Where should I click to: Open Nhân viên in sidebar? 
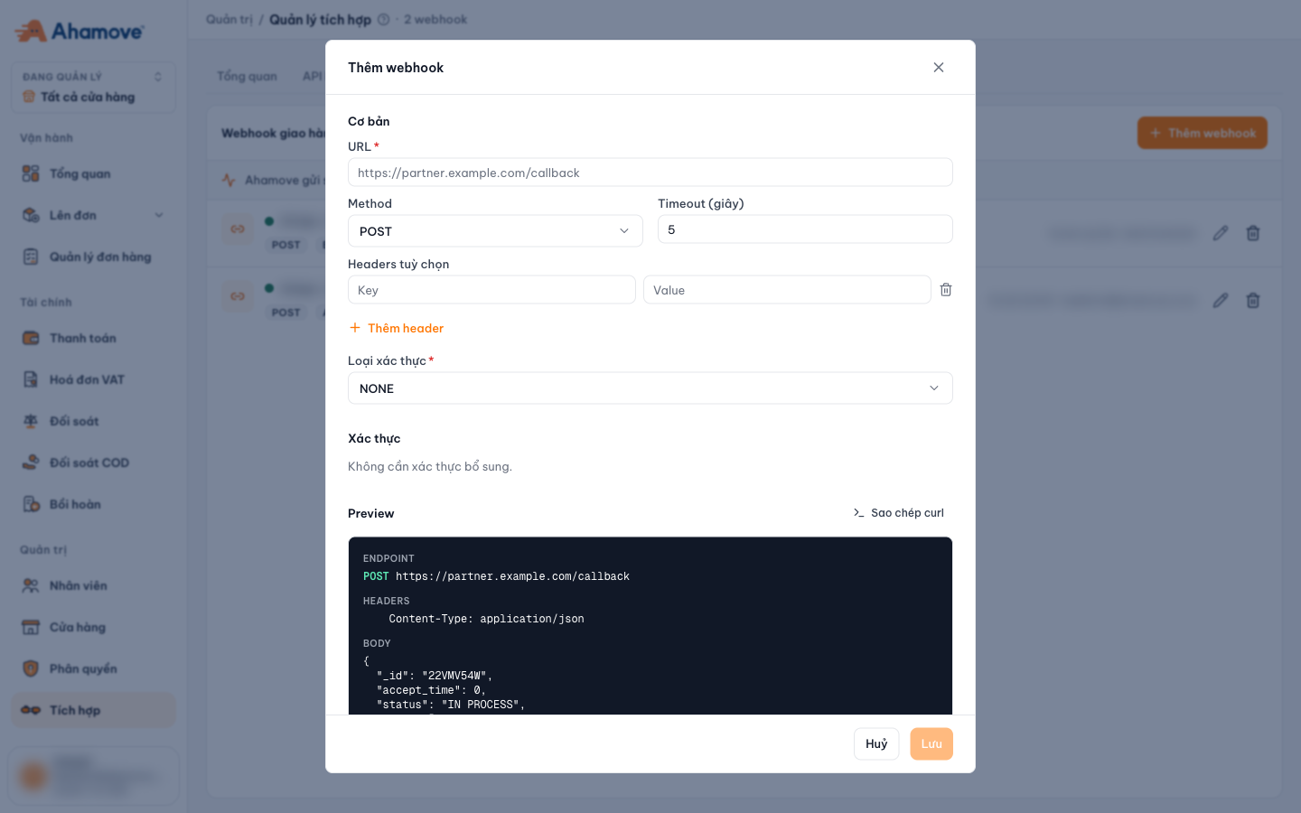93,585
